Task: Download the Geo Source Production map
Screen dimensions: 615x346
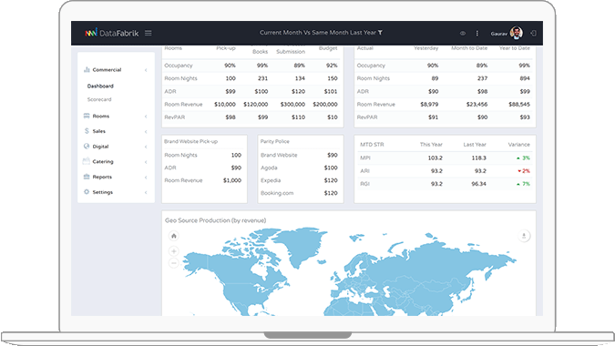Action: click(x=524, y=236)
